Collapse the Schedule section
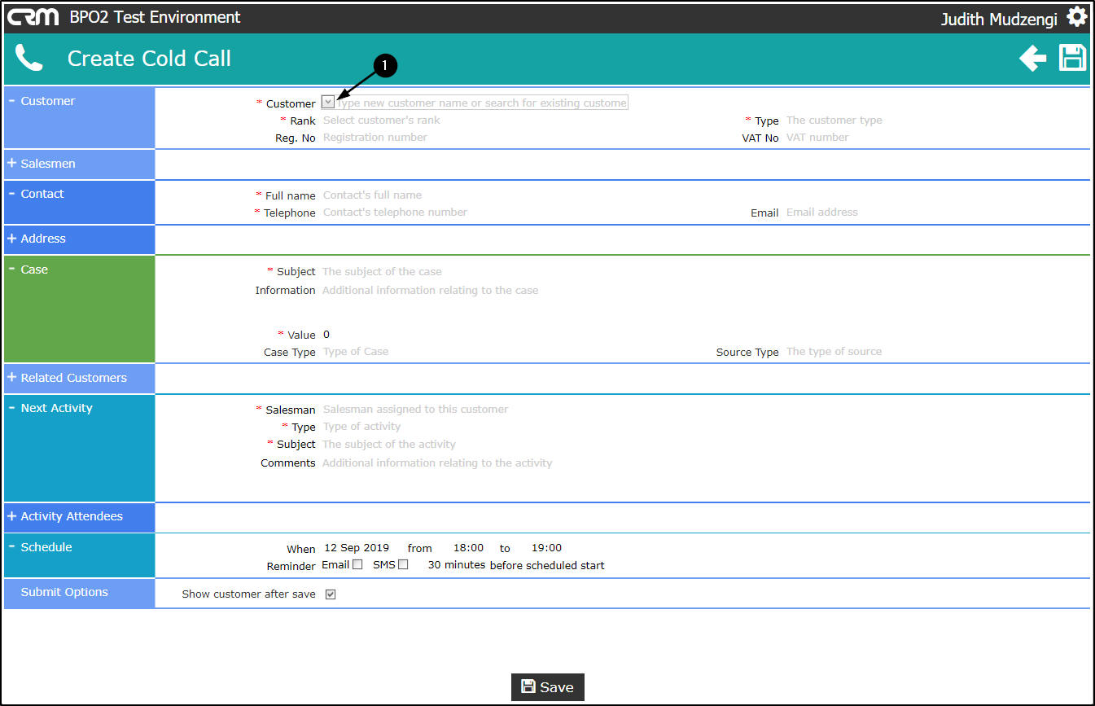The image size is (1095, 706). 12,547
